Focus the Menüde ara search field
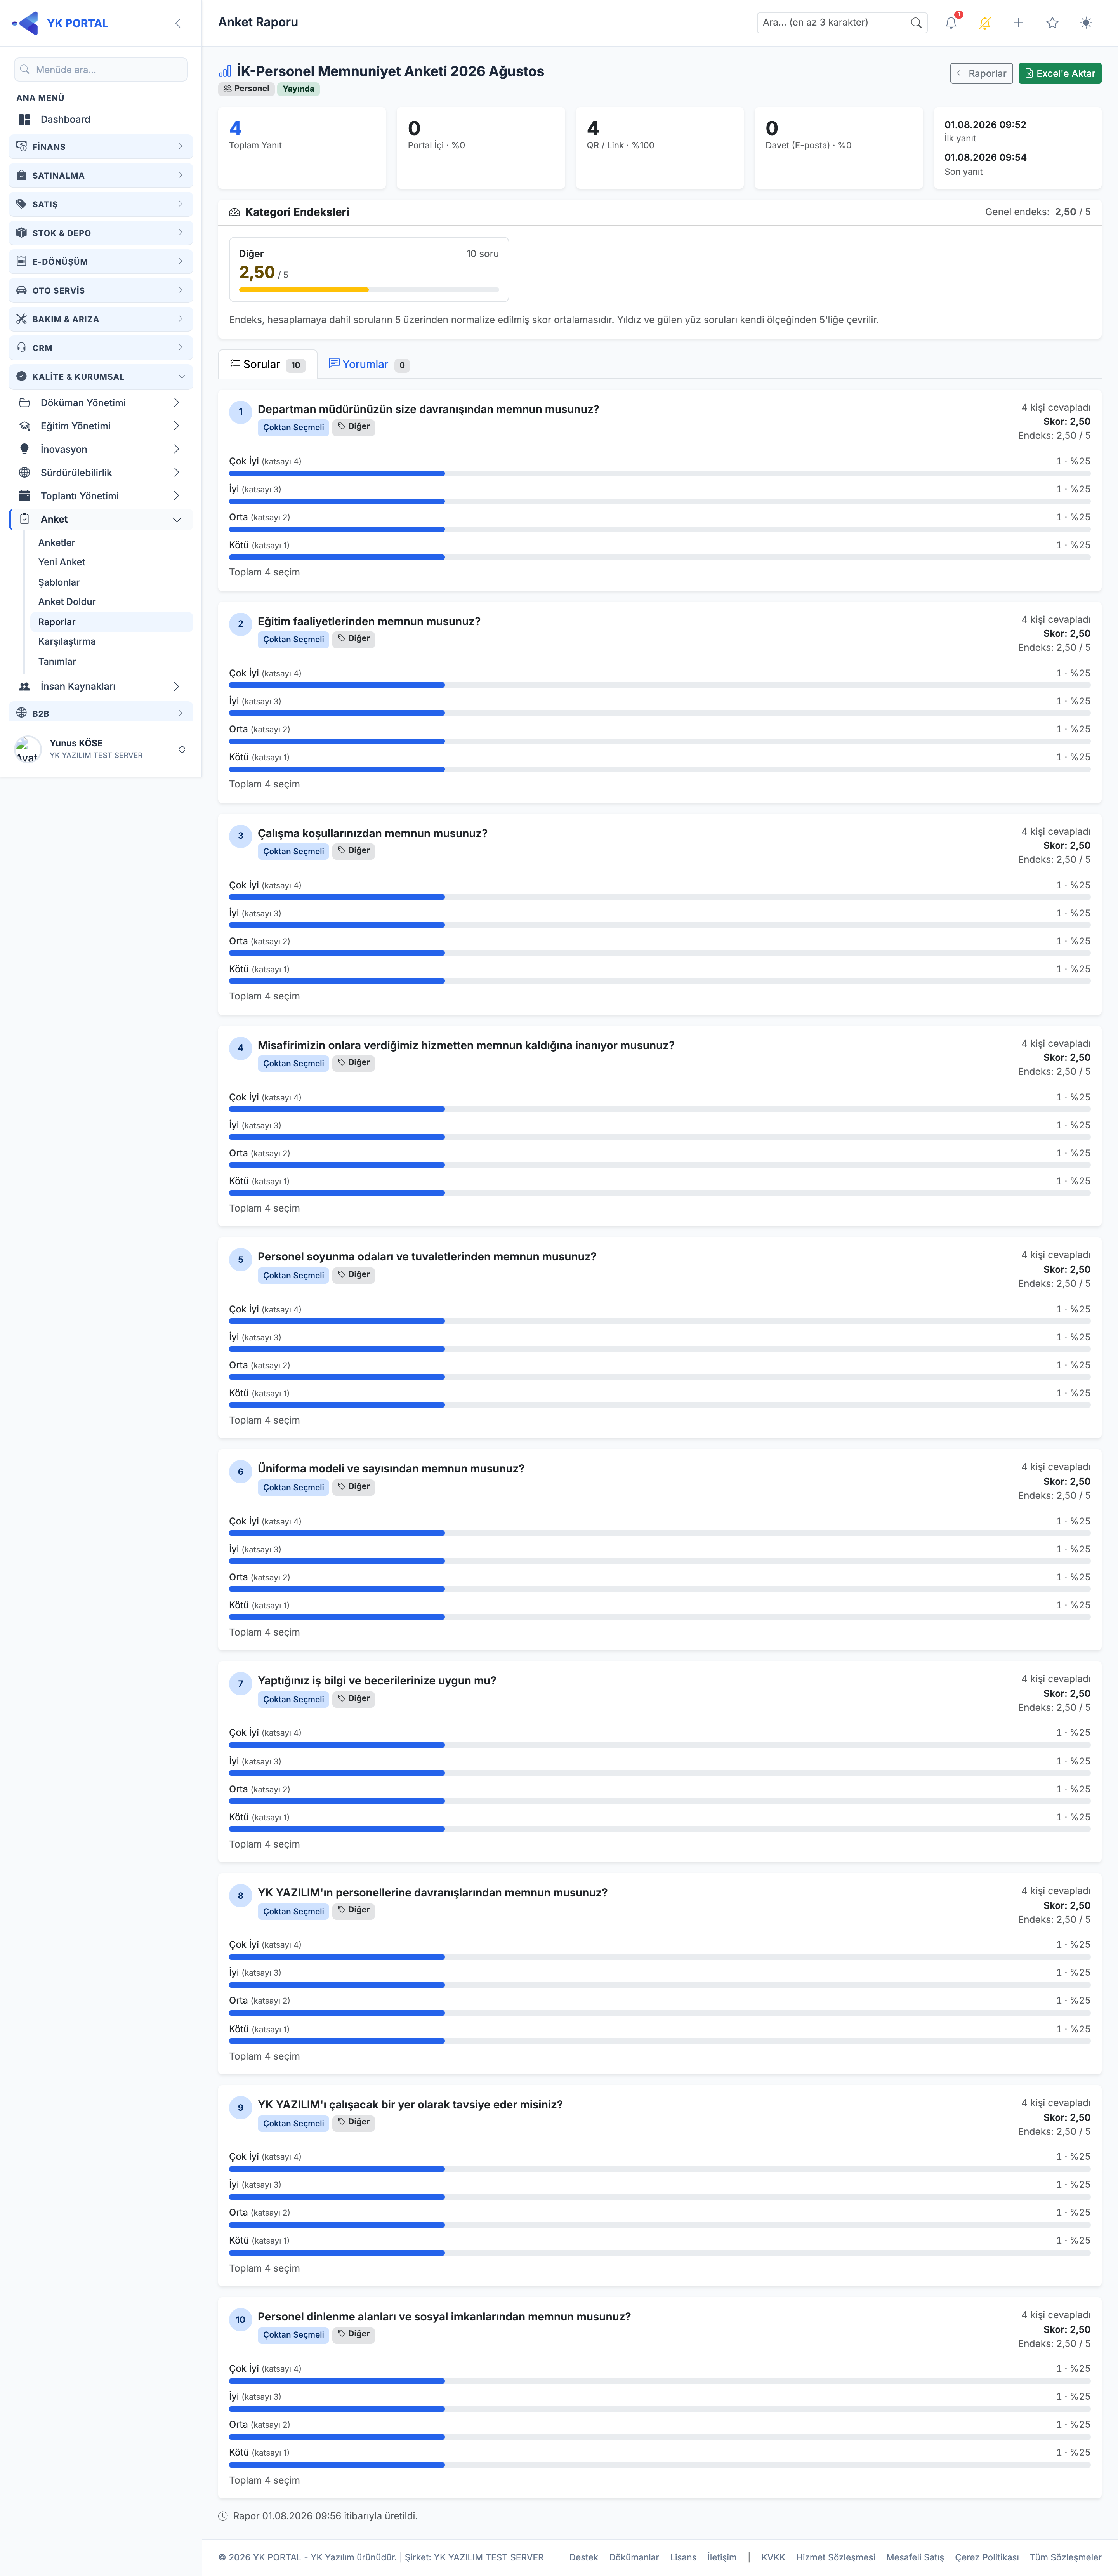 [101, 70]
